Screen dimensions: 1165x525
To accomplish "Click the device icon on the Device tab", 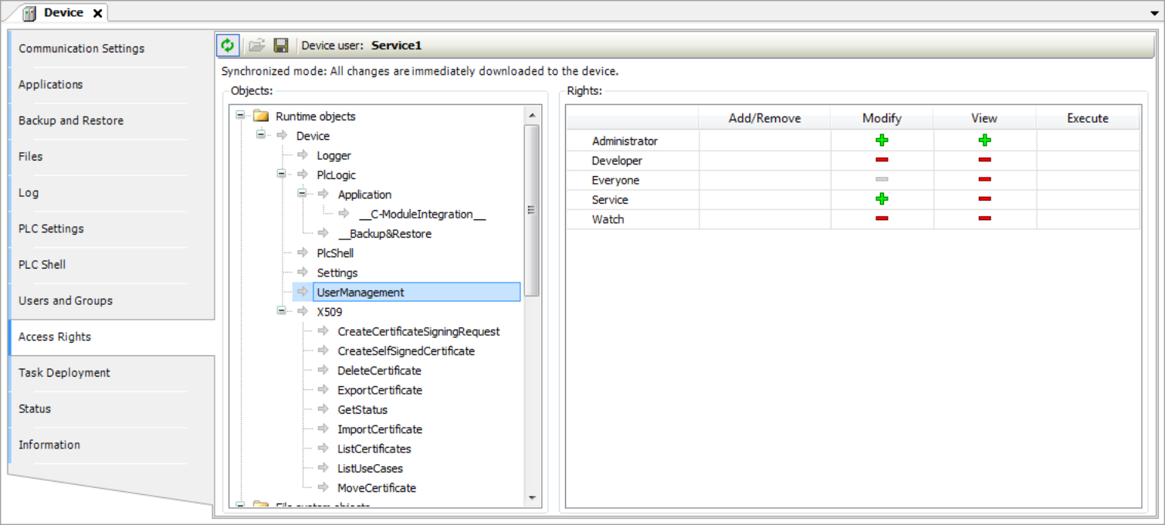I will pos(28,12).
